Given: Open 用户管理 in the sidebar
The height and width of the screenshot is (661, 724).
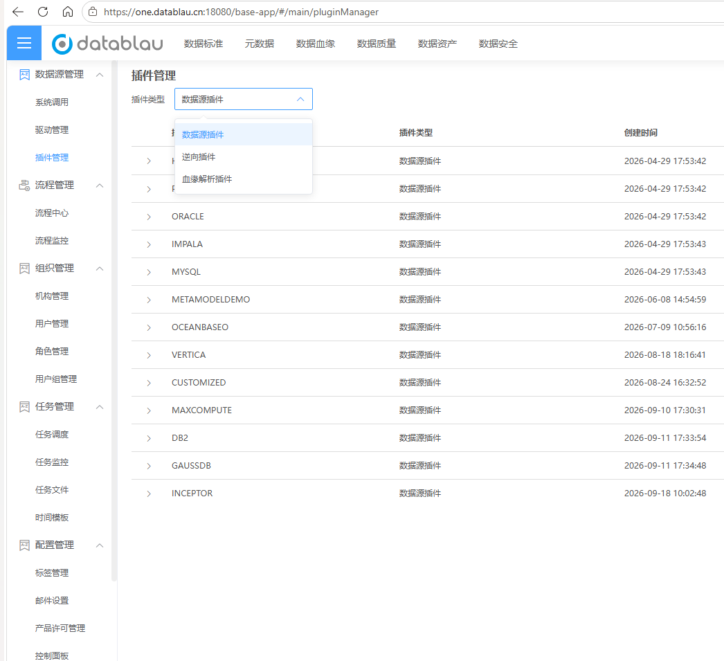Looking at the screenshot, I should (x=52, y=324).
